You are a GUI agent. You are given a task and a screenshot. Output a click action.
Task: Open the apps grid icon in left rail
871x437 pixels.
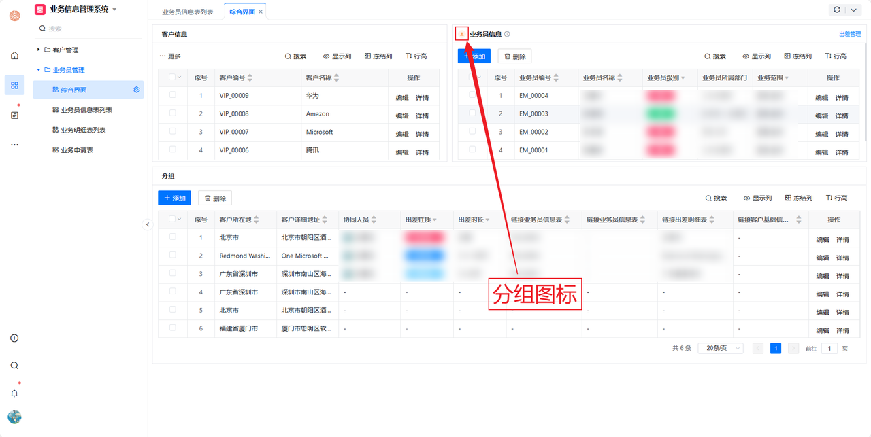point(14,85)
